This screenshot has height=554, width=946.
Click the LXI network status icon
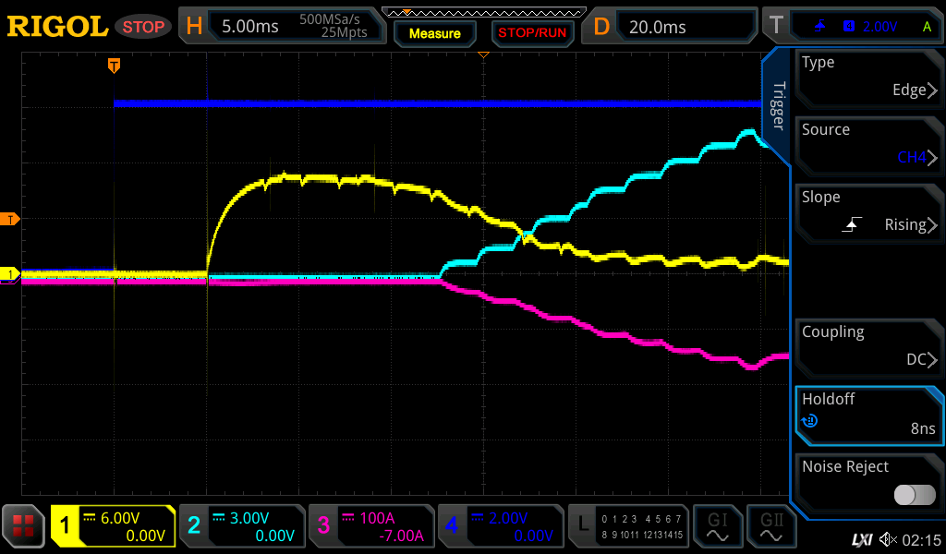[861, 538]
